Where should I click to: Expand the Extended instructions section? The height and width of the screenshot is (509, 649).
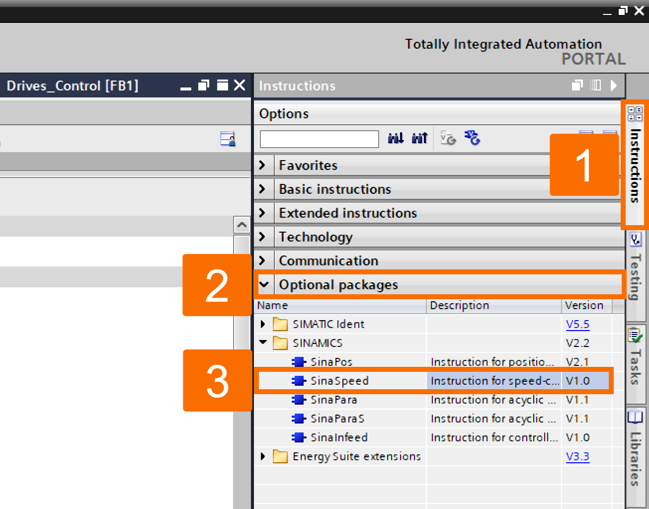coord(262,213)
